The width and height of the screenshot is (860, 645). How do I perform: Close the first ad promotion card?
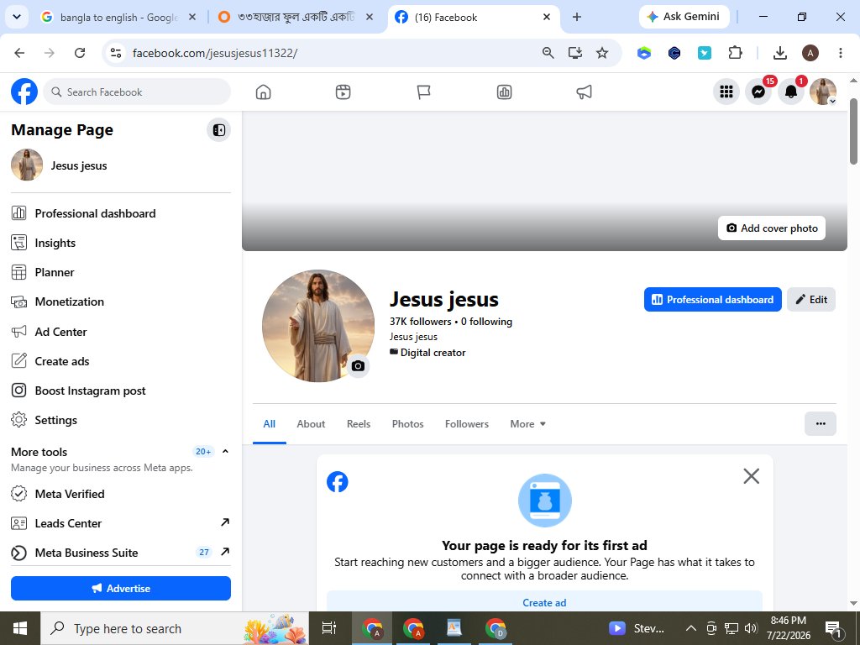click(x=752, y=476)
